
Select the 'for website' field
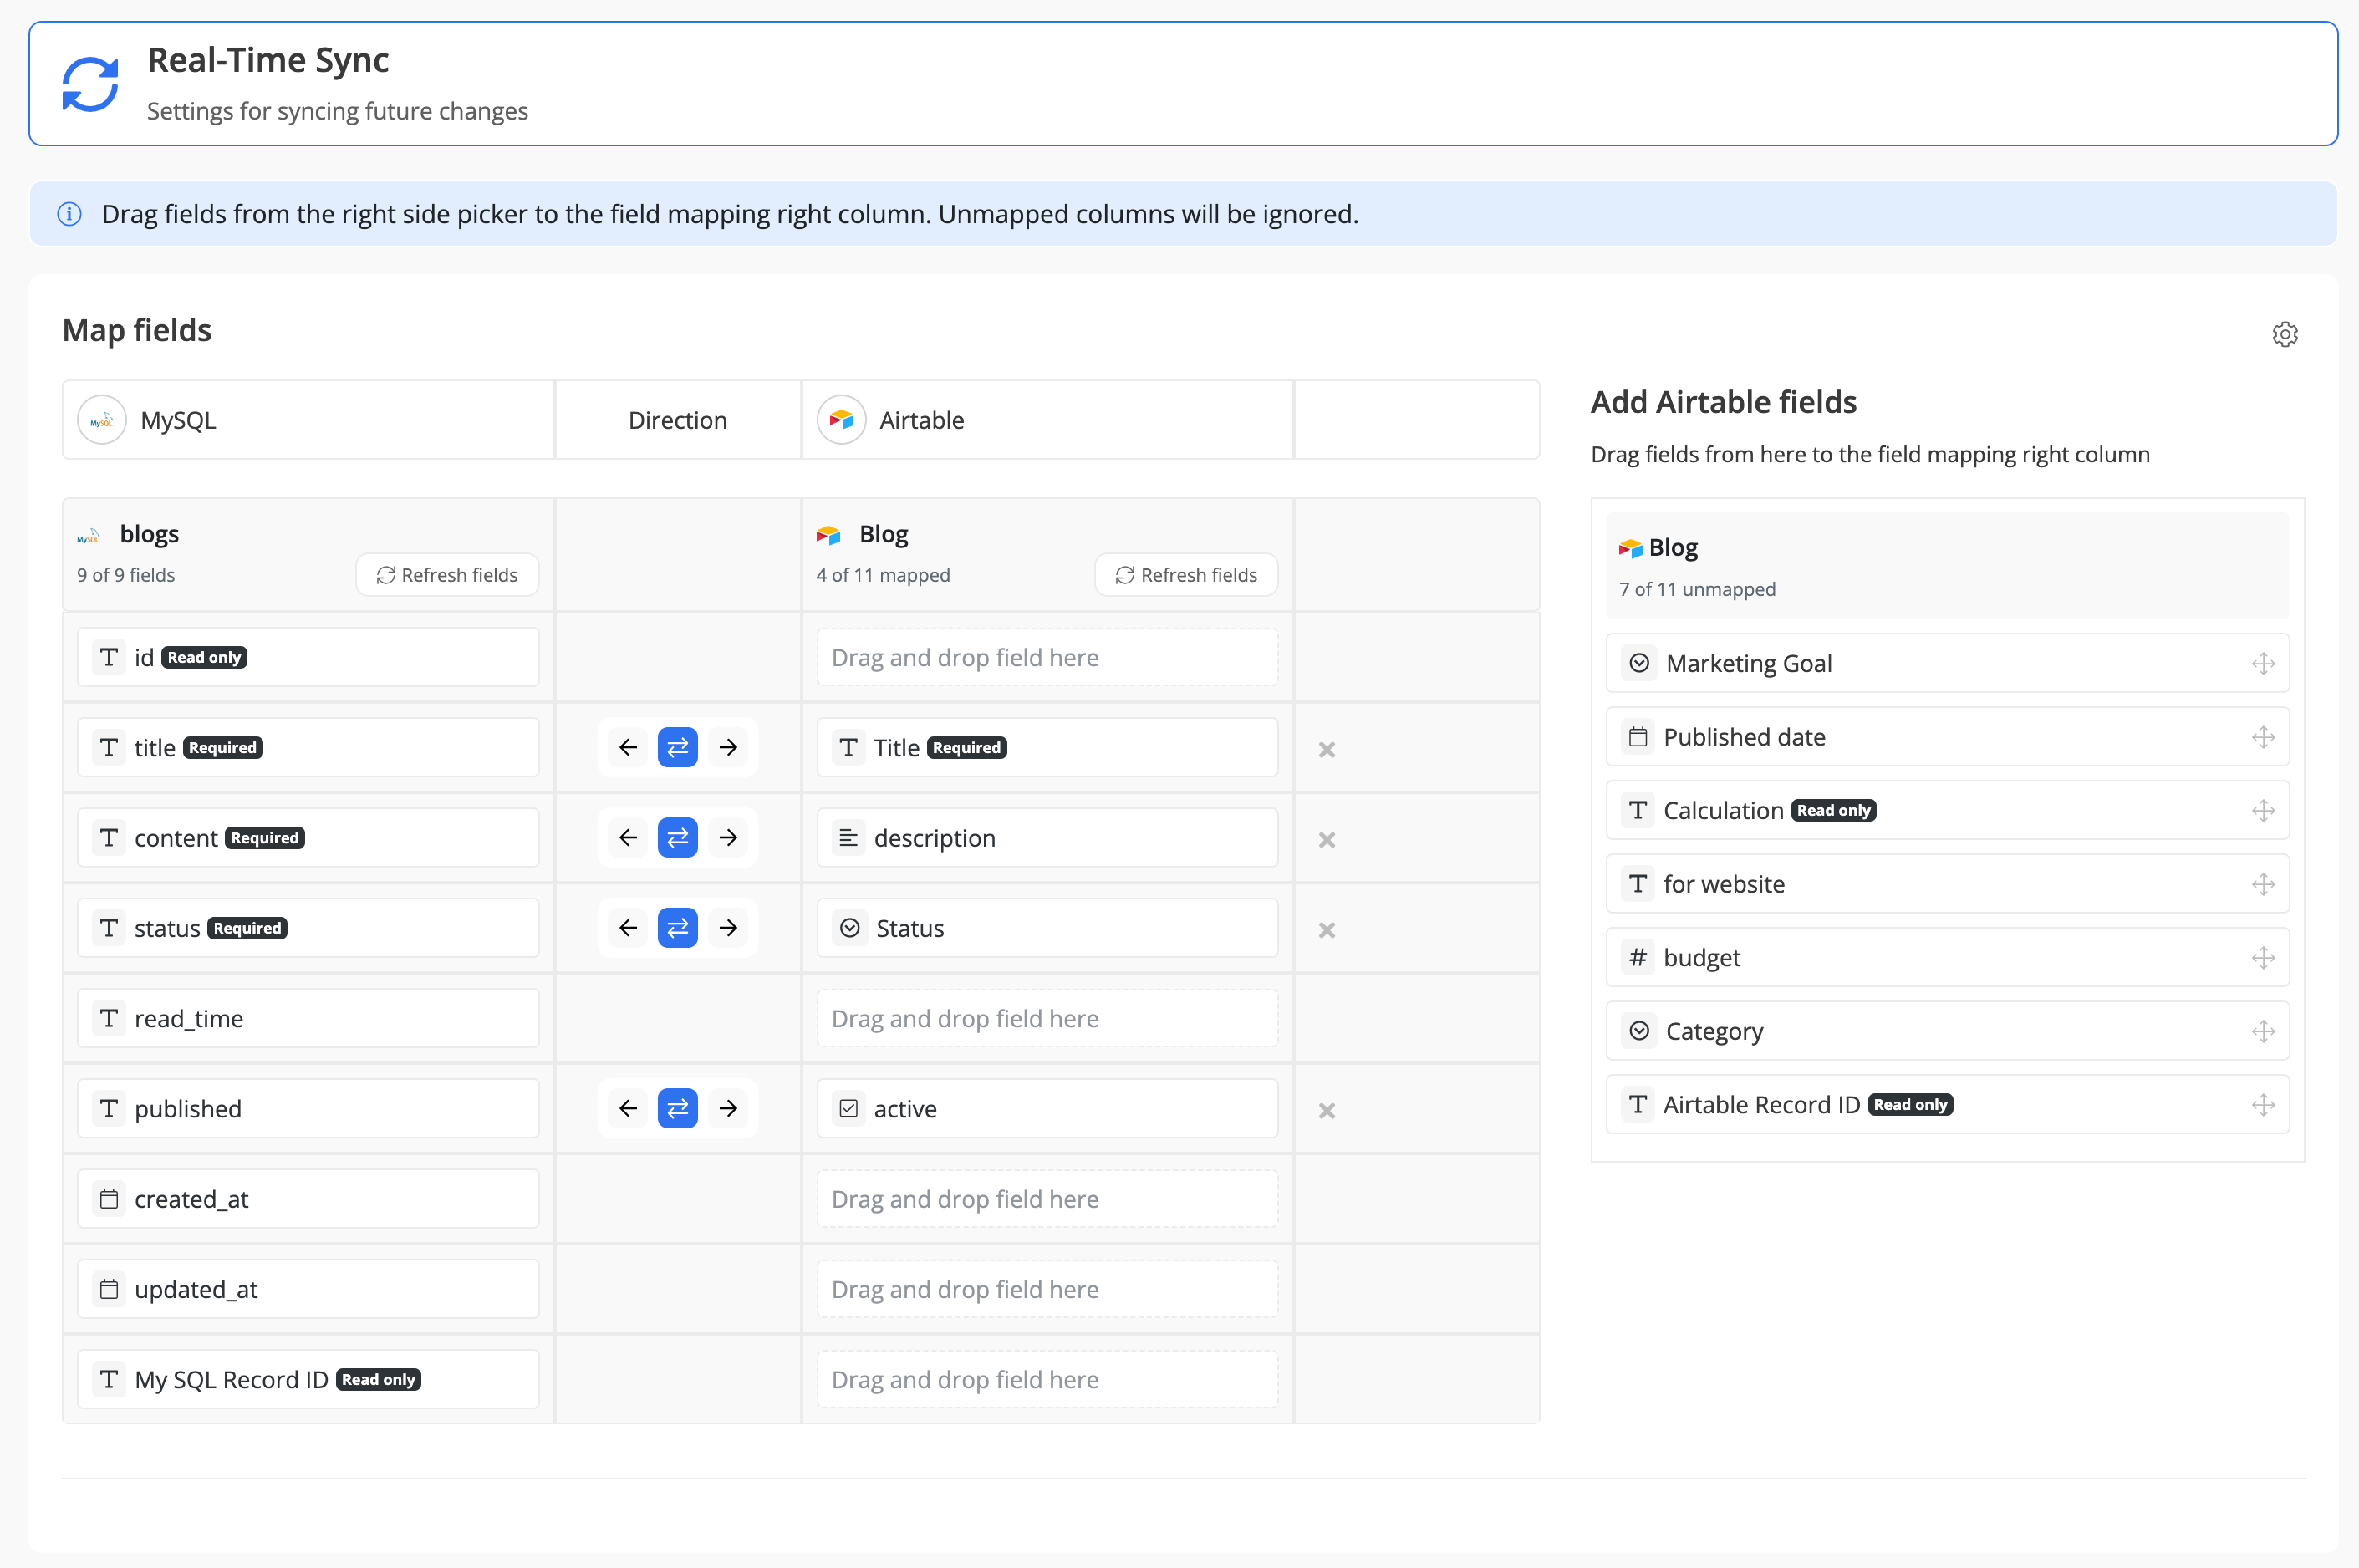[x=1947, y=884]
